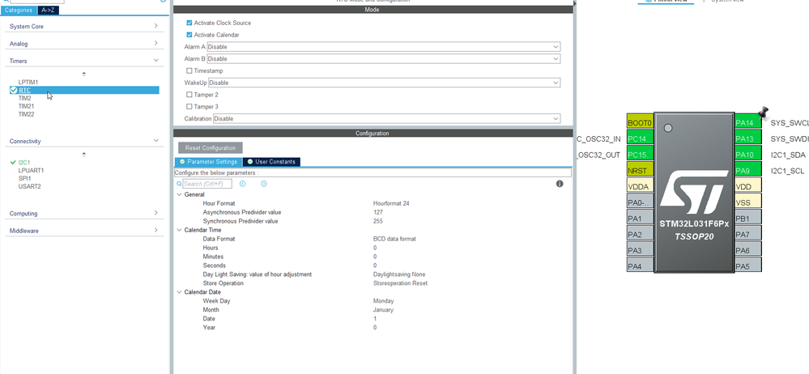Select the PC15 pin
Screen dimensions: 809x374
tap(641, 155)
